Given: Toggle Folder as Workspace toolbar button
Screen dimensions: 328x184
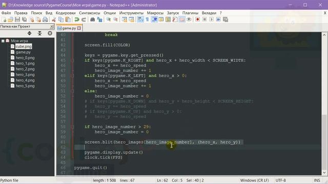Looking at the screenshot, I should point(182,19).
